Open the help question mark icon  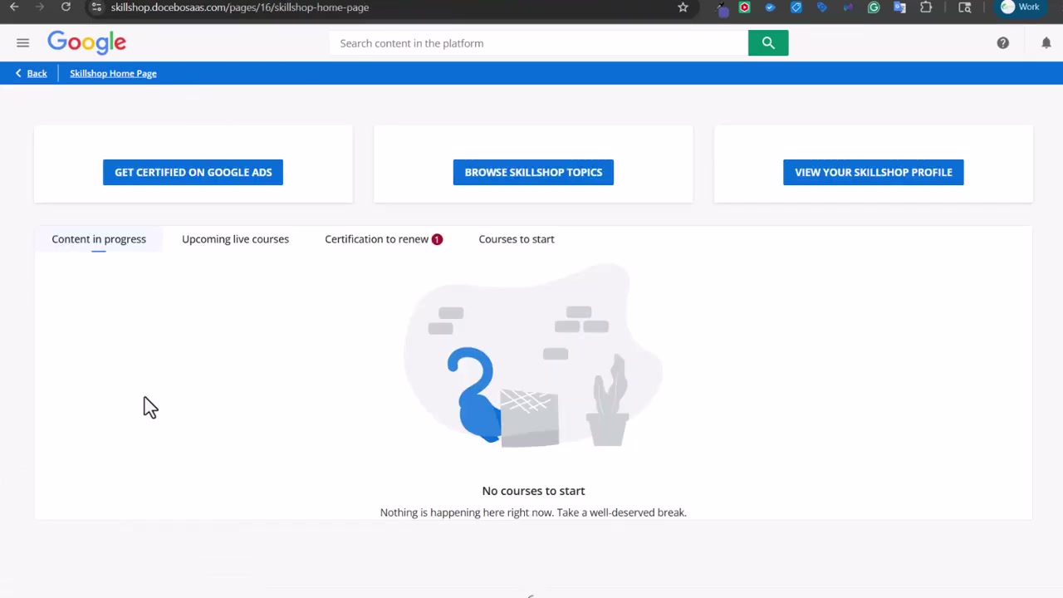1003,43
